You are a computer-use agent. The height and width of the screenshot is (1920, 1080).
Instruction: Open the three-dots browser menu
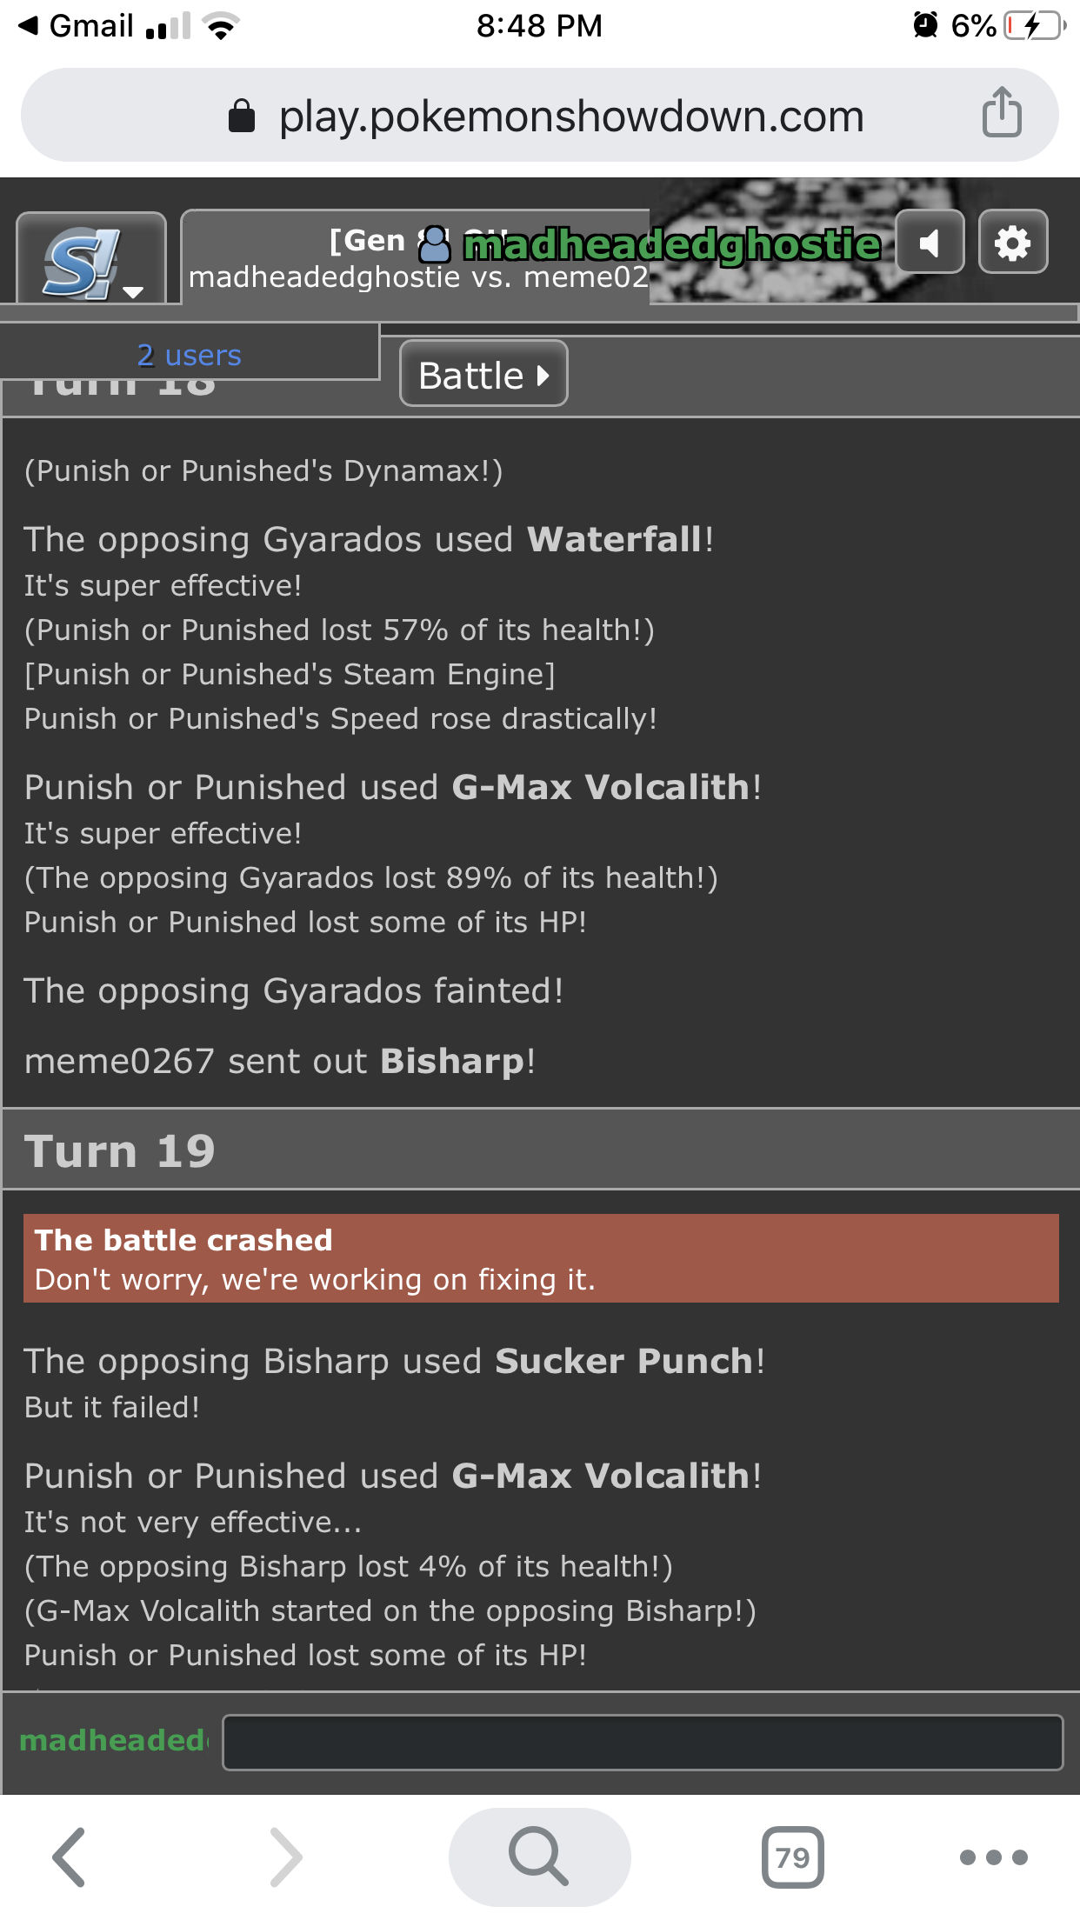coord(994,1857)
